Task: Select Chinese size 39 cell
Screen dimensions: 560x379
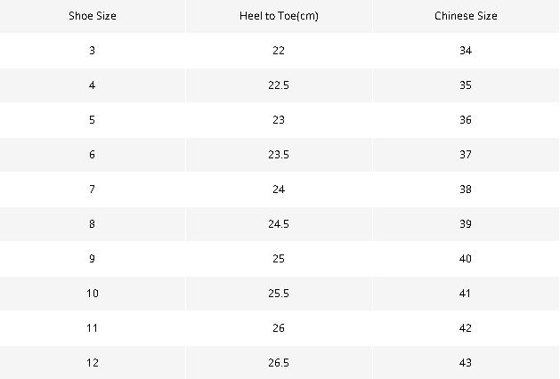Action: [x=466, y=224]
